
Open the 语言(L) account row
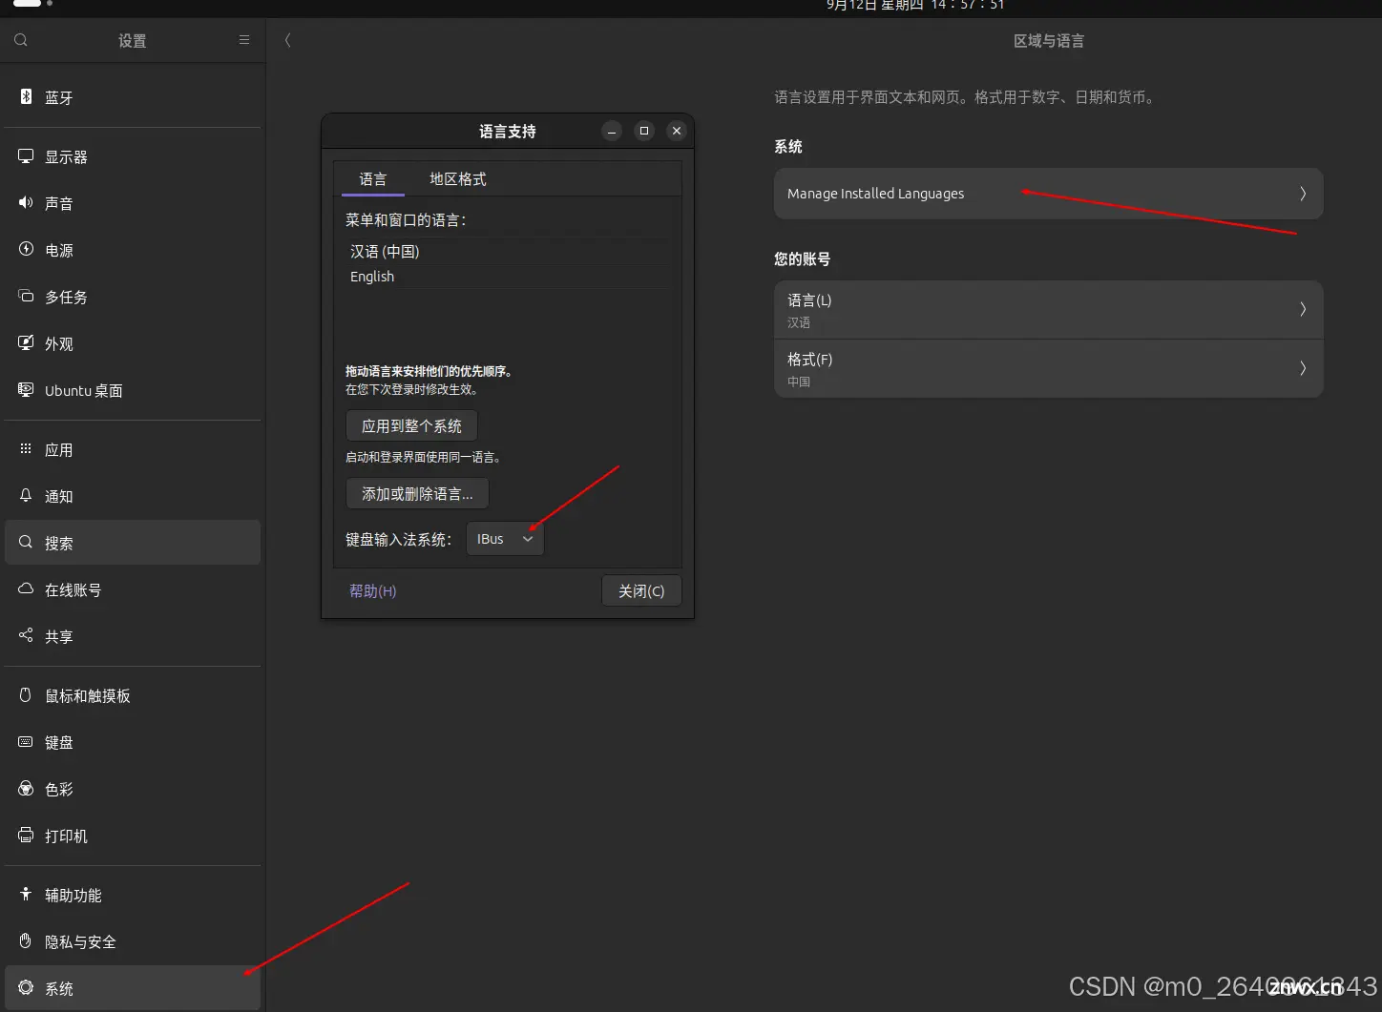pos(1048,310)
